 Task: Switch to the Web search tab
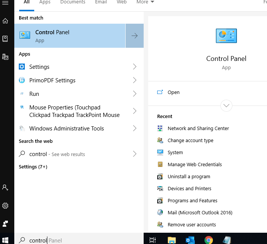point(121,2)
